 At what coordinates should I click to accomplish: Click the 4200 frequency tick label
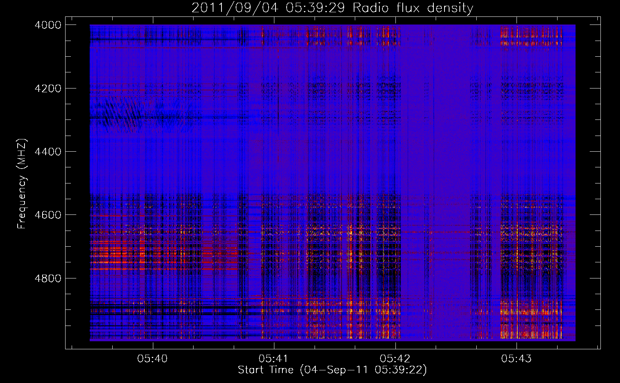48,88
